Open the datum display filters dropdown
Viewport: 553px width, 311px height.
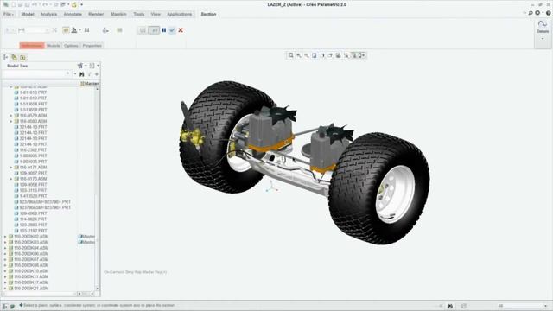[346, 55]
